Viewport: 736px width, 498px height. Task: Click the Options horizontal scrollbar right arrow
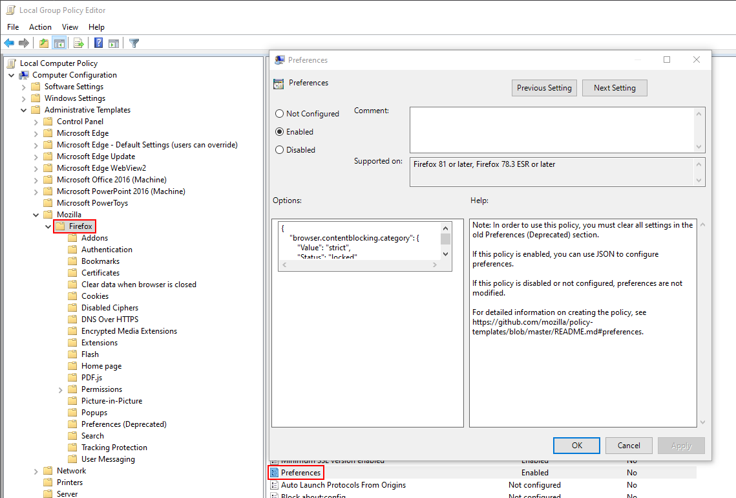point(435,265)
